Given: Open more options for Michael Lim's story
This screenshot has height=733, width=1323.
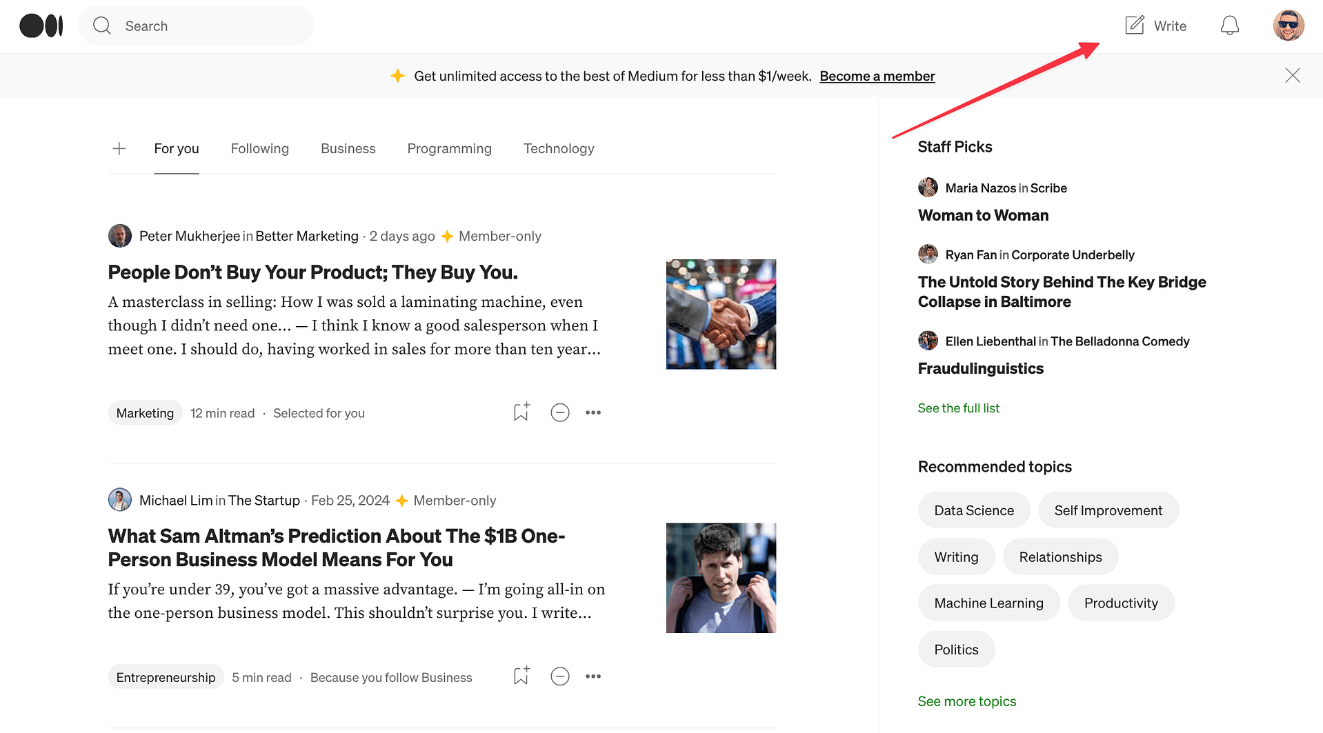Looking at the screenshot, I should [x=593, y=676].
